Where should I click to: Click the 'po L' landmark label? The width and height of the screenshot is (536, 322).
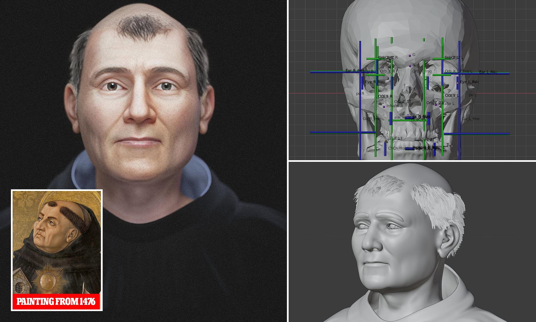click(473, 95)
